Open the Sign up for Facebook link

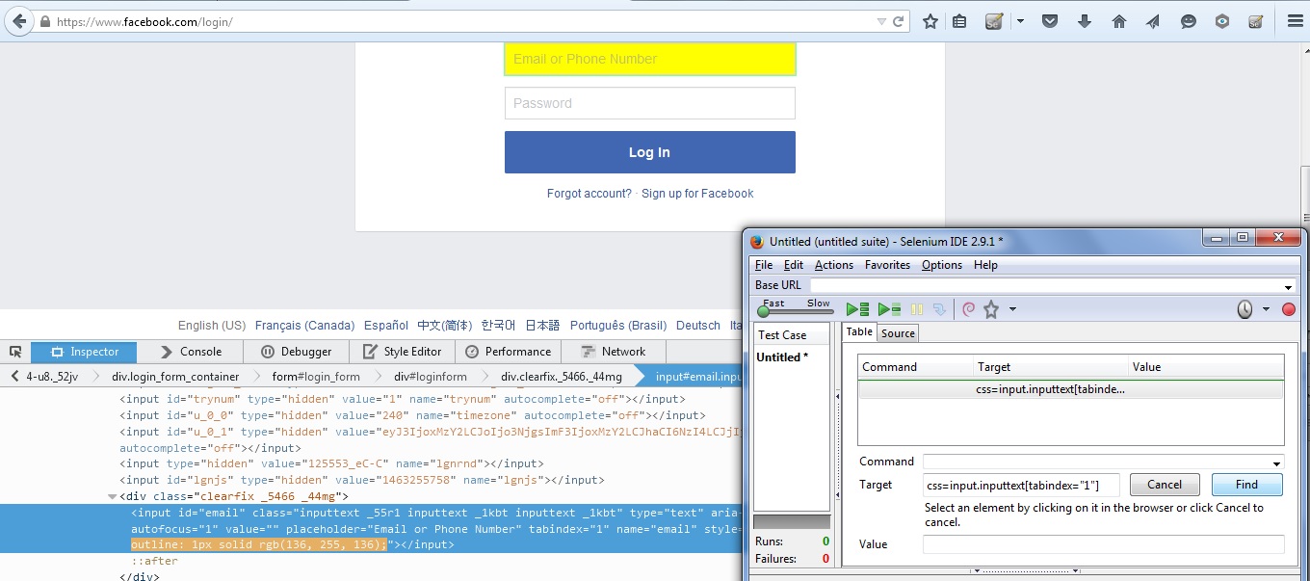[697, 194]
